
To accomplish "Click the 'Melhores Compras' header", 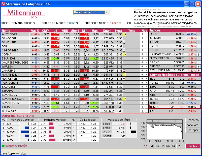I will click(x=22, y=120).
